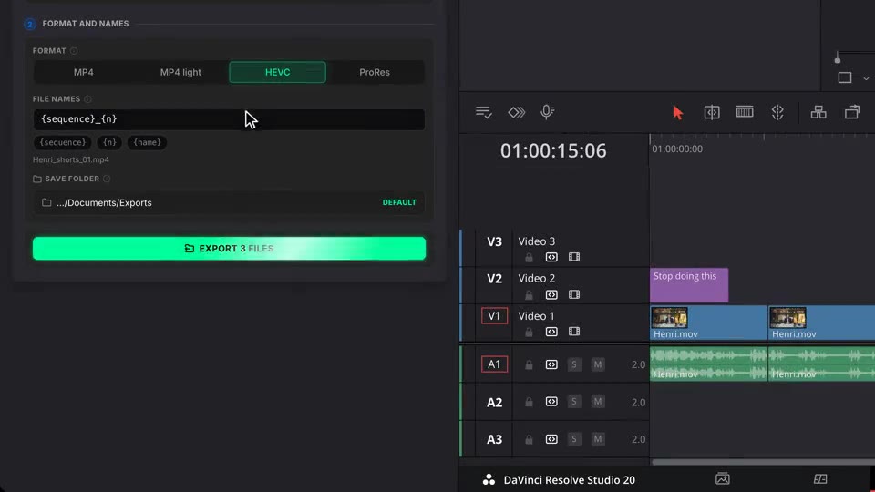The image size is (875, 492).
Task: Lock the Video 2 track
Action: click(x=529, y=295)
